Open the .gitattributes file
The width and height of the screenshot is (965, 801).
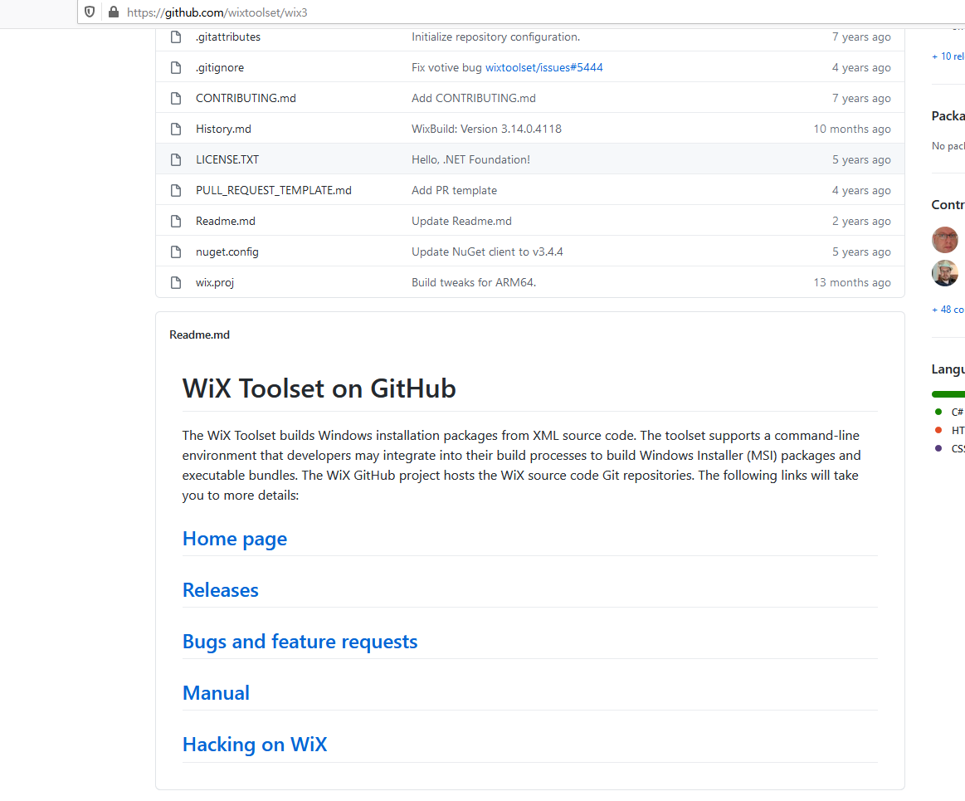[227, 37]
